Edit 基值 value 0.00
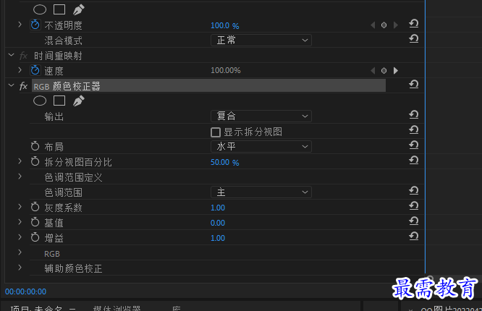Image resolution: width=482 pixels, height=311 pixels. pyautogui.click(x=218, y=223)
